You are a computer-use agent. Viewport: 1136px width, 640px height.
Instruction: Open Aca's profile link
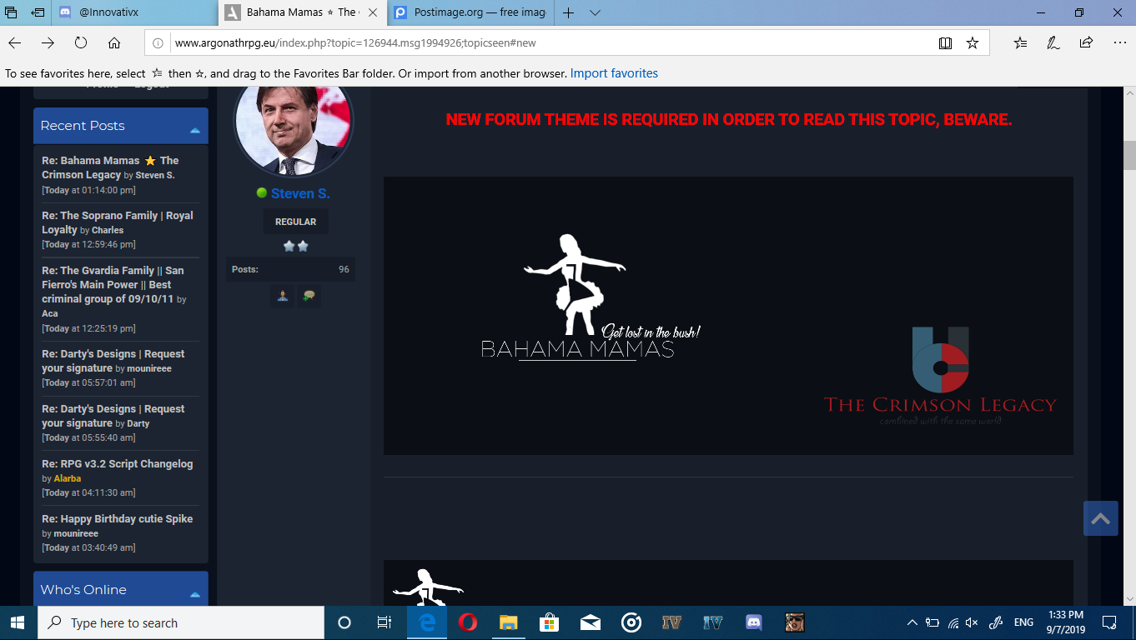pyautogui.click(x=50, y=313)
